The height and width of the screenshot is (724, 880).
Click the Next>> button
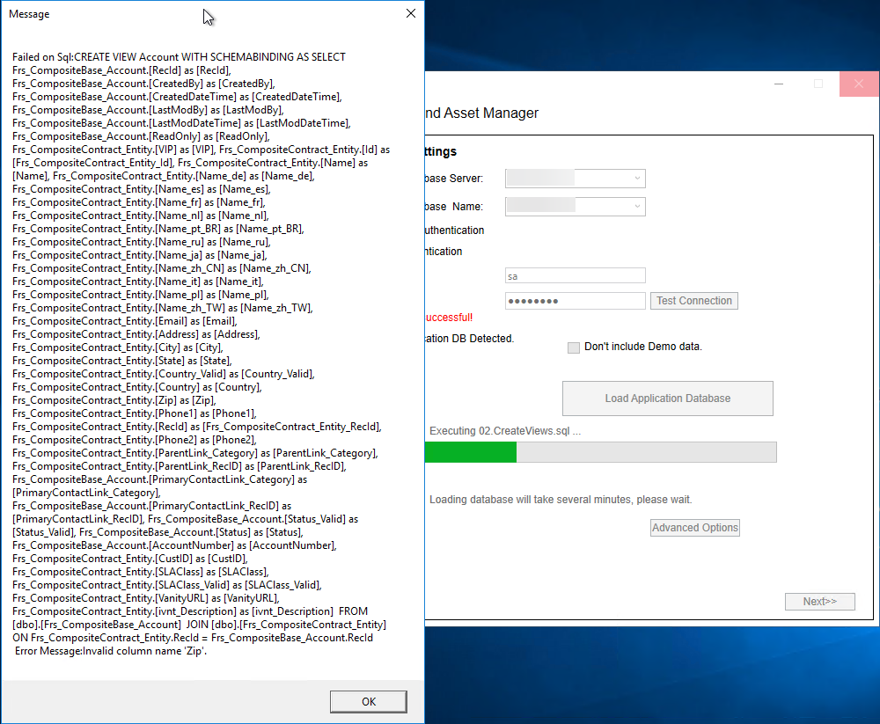[x=819, y=602]
